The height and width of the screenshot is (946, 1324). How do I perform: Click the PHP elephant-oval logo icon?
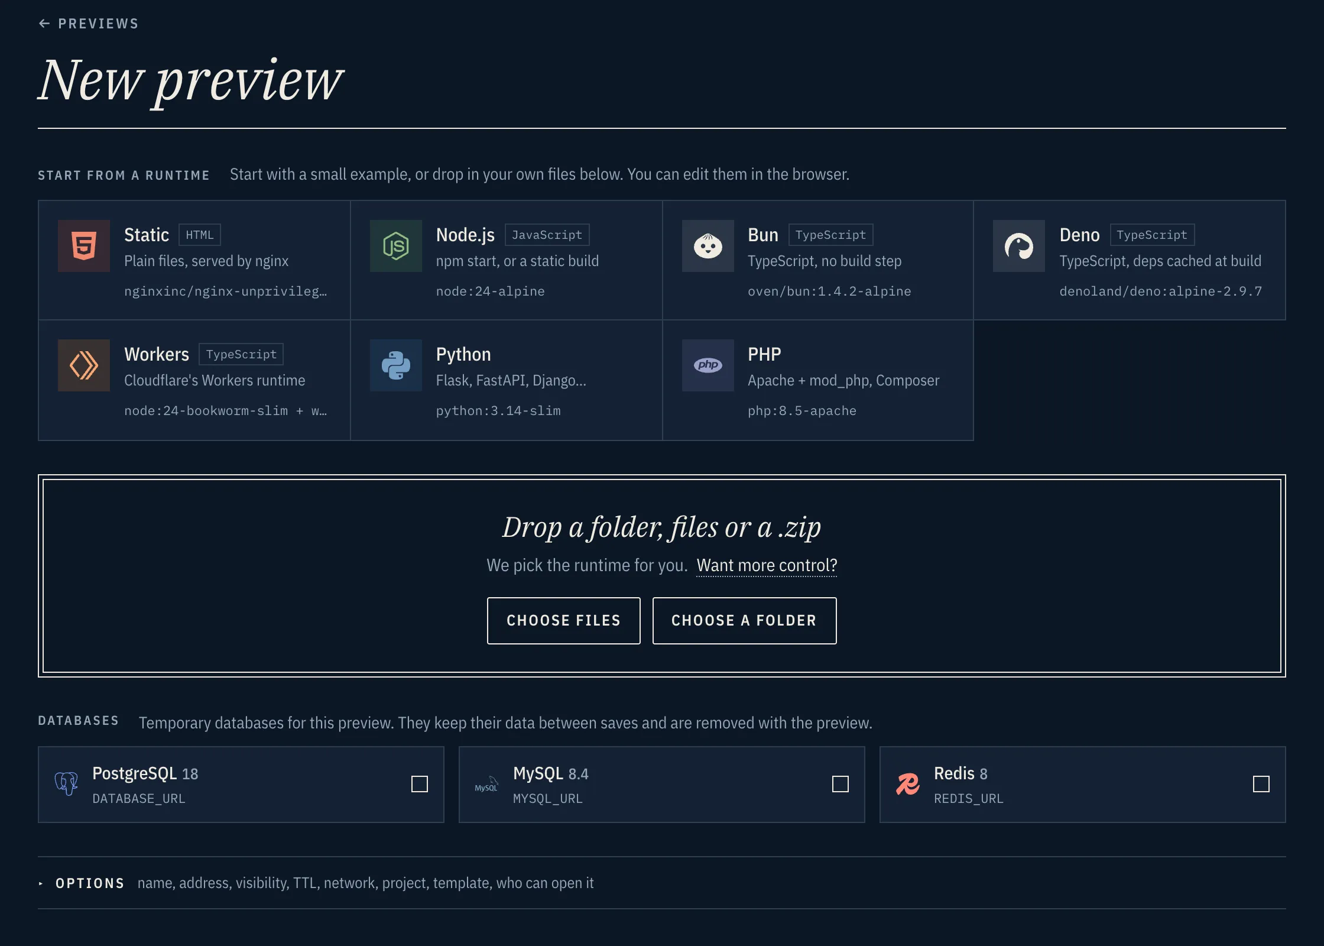pyautogui.click(x=708, y=365)
